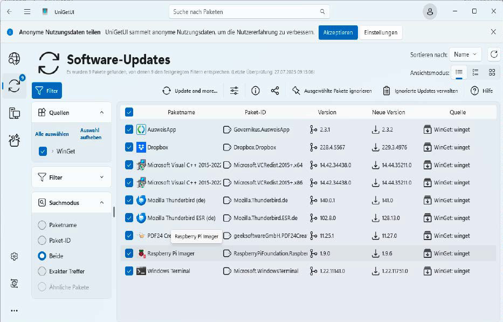503x322 pixels.
Task: Click Alle auswählen link
Action: [52, 134]
